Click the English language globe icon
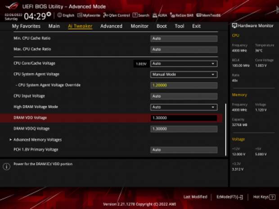This screenshot has height=209, width=279. [x=59, y=15]
